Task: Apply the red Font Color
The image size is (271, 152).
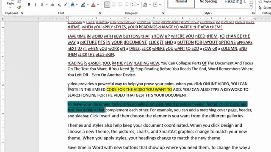Action: (93, 5)
